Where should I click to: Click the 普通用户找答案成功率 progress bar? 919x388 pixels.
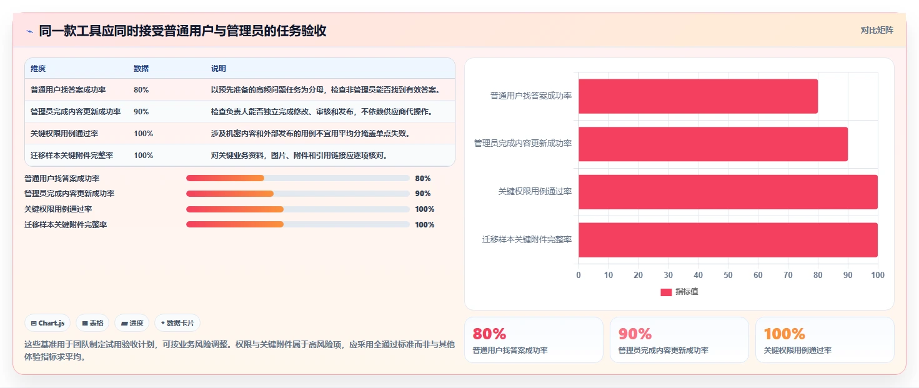click(298, 178)
